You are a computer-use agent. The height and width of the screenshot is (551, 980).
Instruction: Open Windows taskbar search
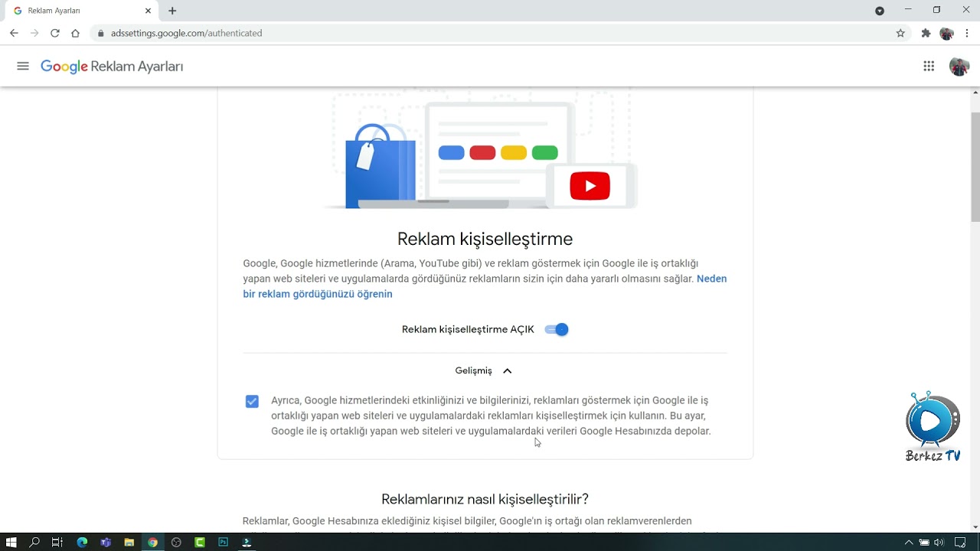pyautogui.click(x=34, y=543)
